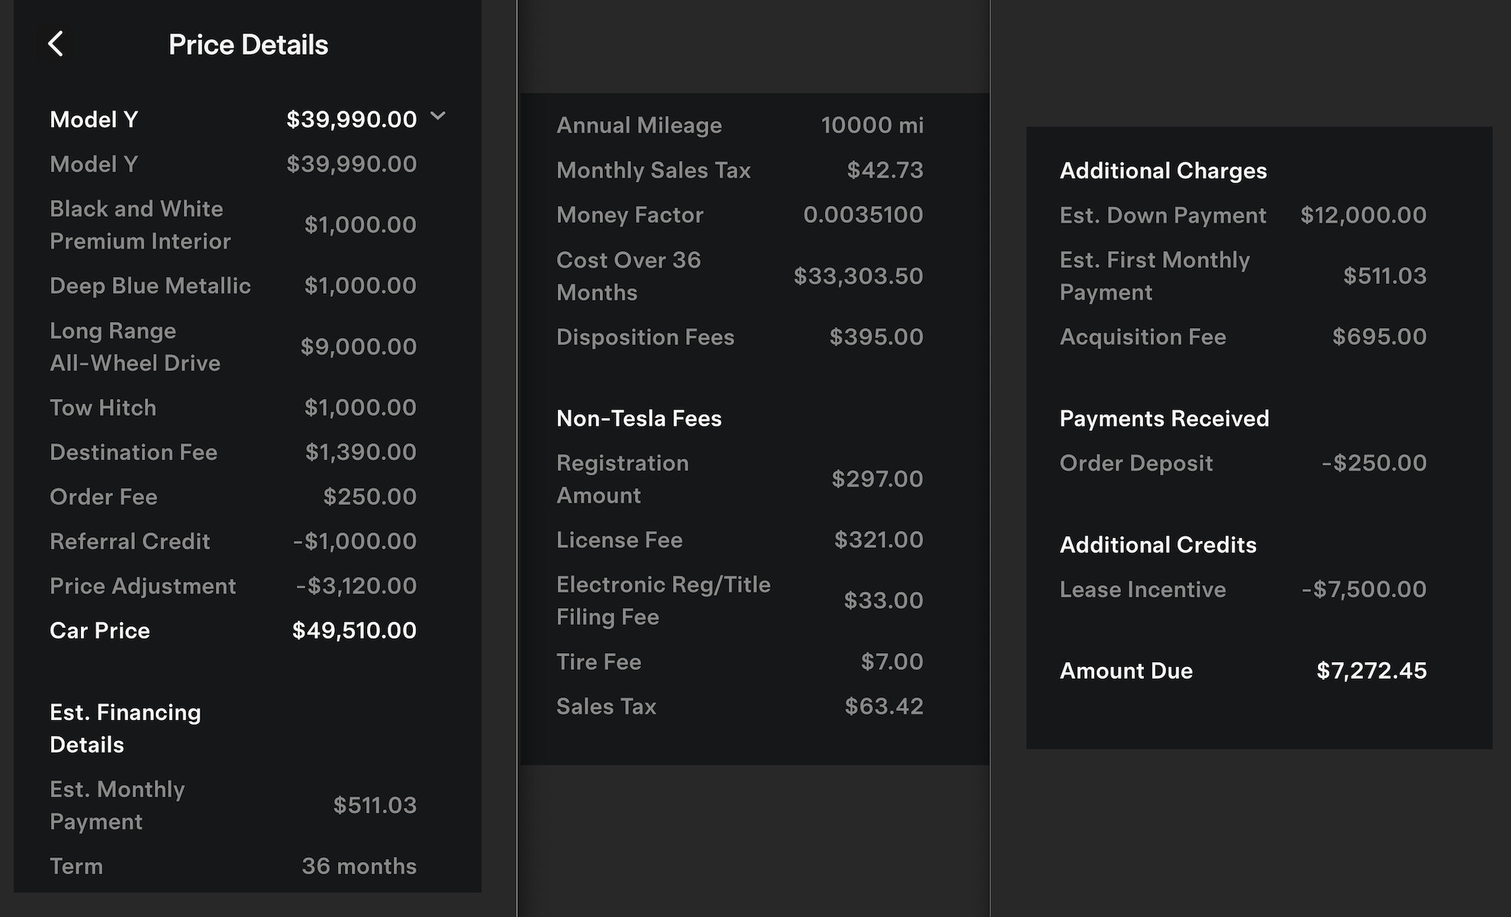1511x917 pixels.
Task: Select the Non-Tesla Fees heading
Action: 639,418
